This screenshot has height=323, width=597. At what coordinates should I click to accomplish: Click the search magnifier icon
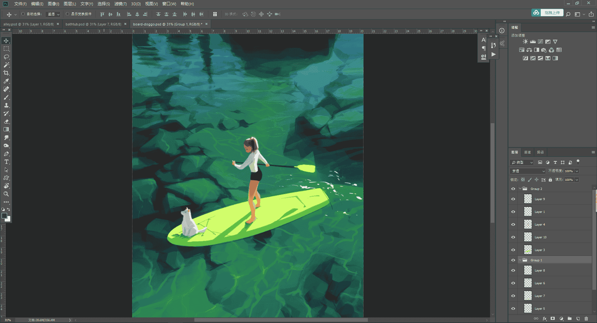(x=568, y=14)
